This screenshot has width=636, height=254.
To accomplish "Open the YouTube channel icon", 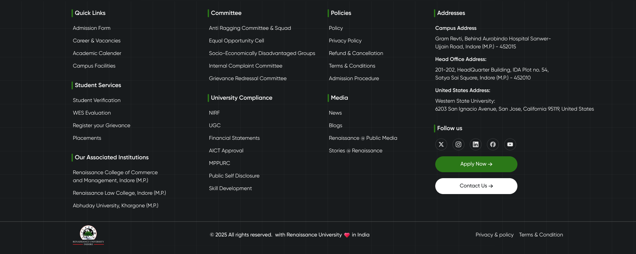I will [510, 144].
